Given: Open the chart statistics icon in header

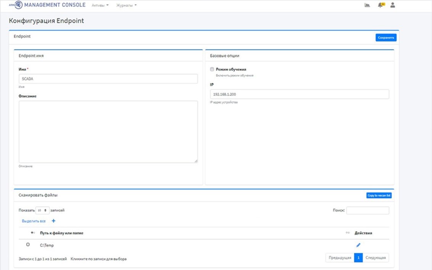Looking at the screenshot, I should click(367, 5).
